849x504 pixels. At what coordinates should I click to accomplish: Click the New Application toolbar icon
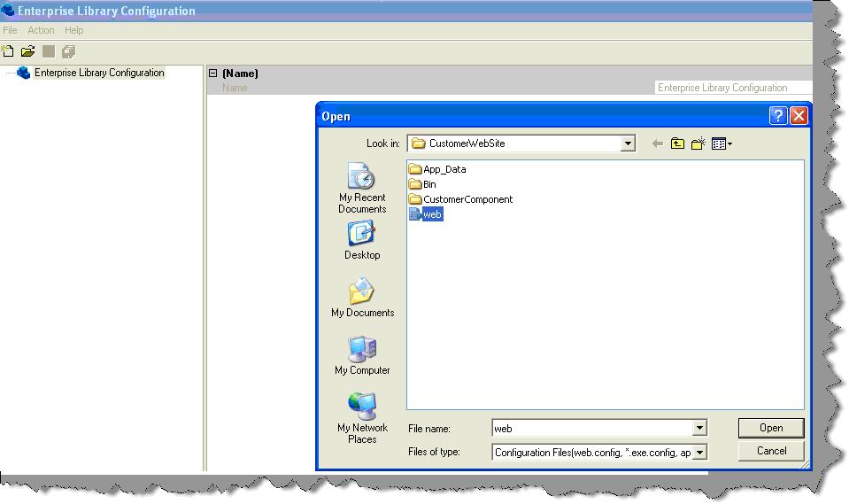tap(8, 51)
